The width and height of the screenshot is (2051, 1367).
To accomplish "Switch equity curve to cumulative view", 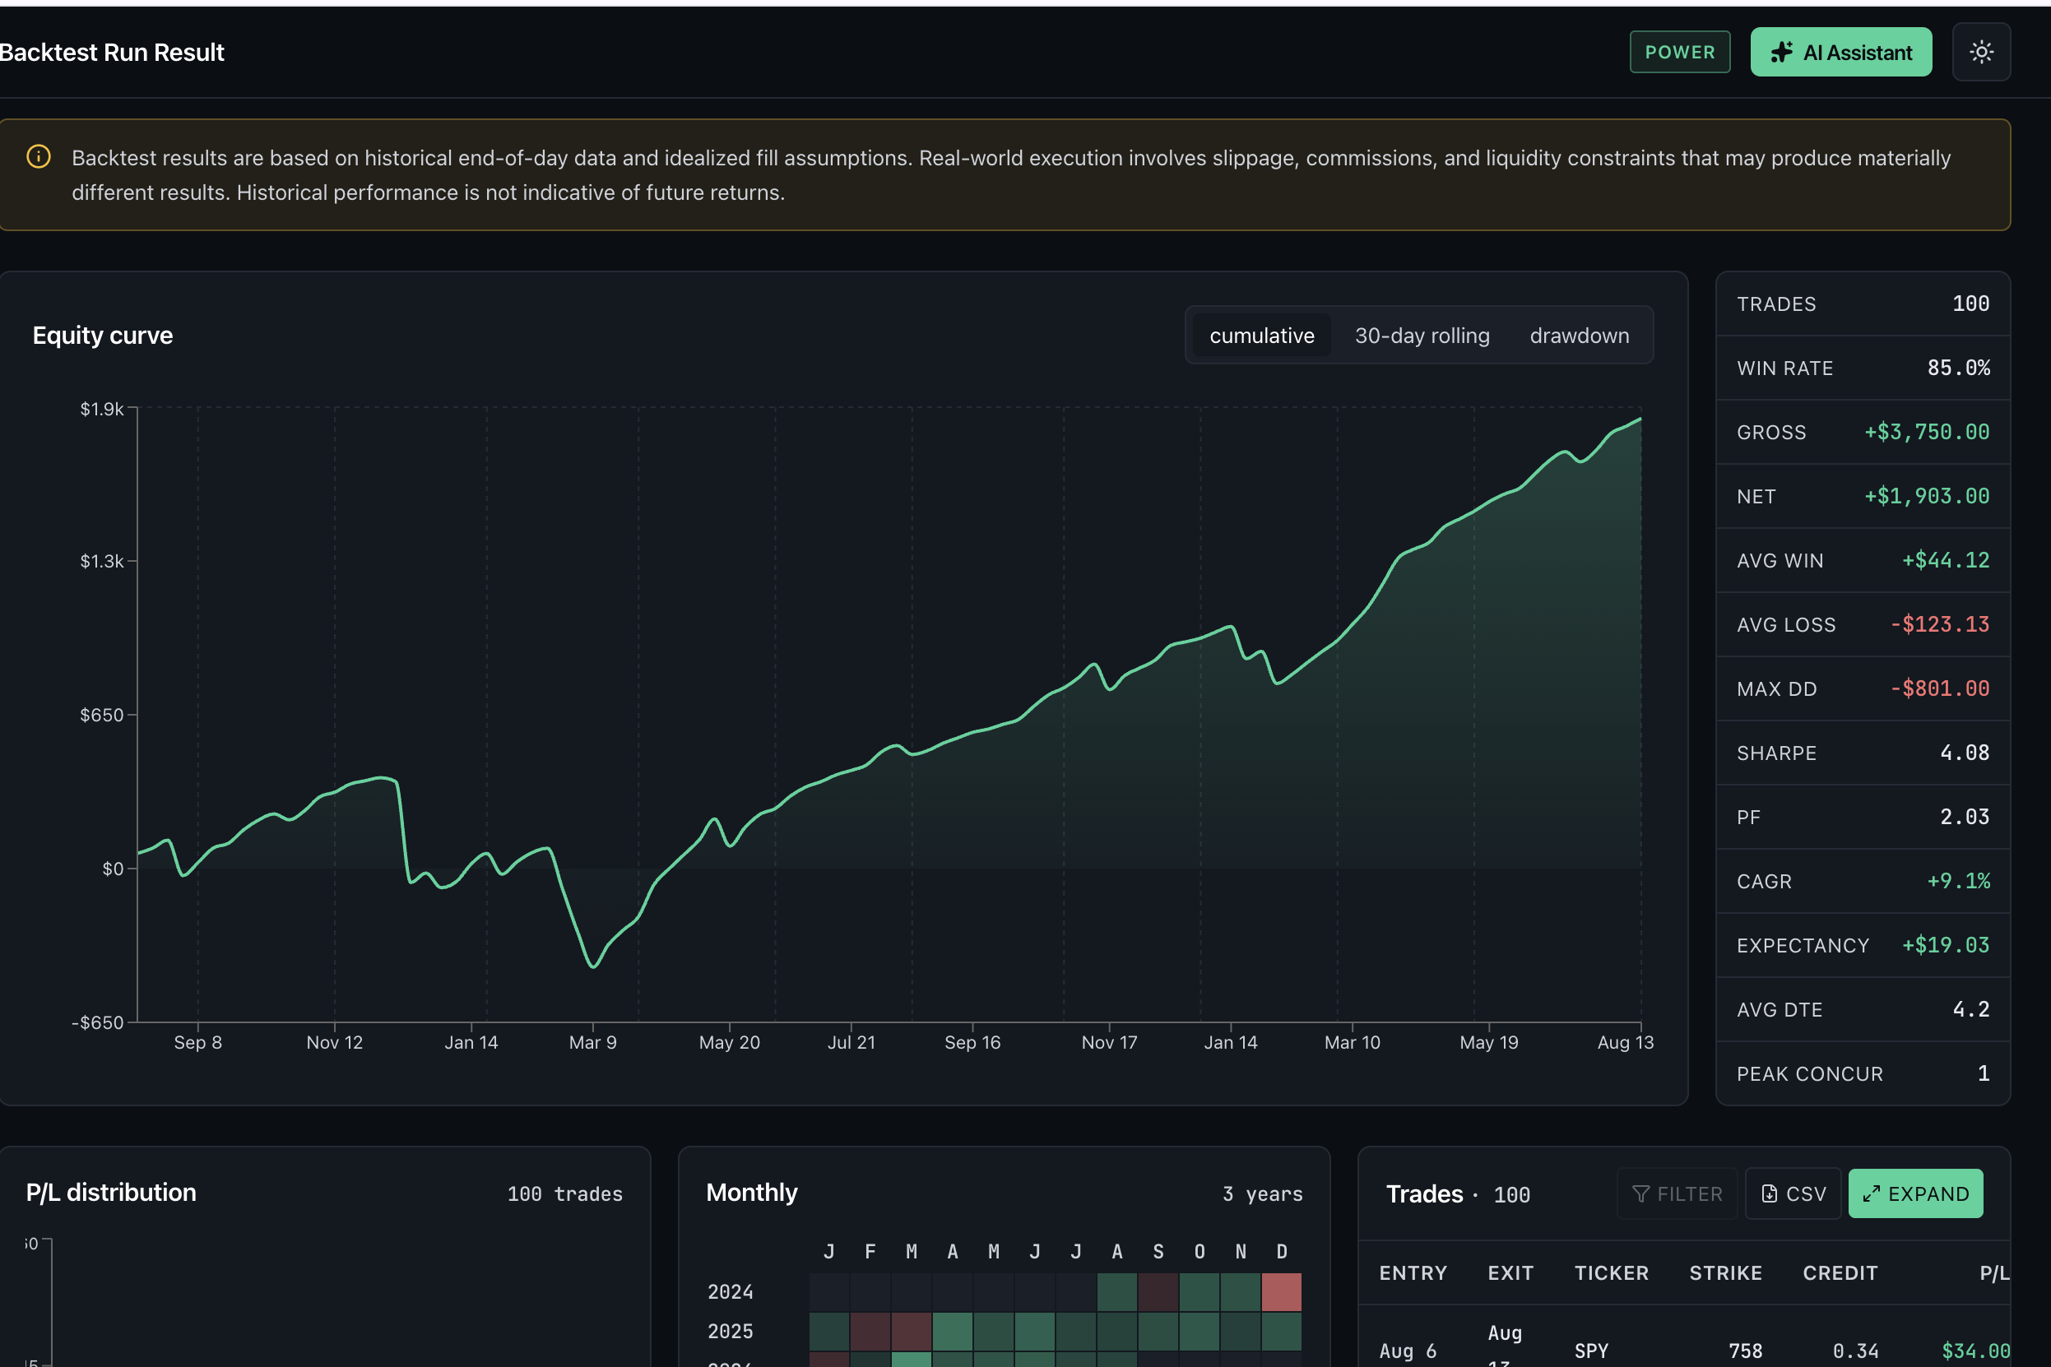I will [x=1261, y=336].
